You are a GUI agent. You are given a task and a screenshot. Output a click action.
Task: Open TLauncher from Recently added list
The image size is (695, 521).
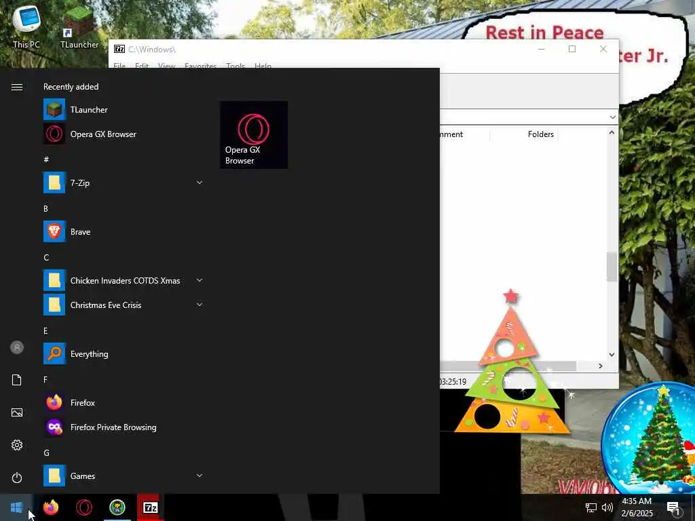pos(124,110)
